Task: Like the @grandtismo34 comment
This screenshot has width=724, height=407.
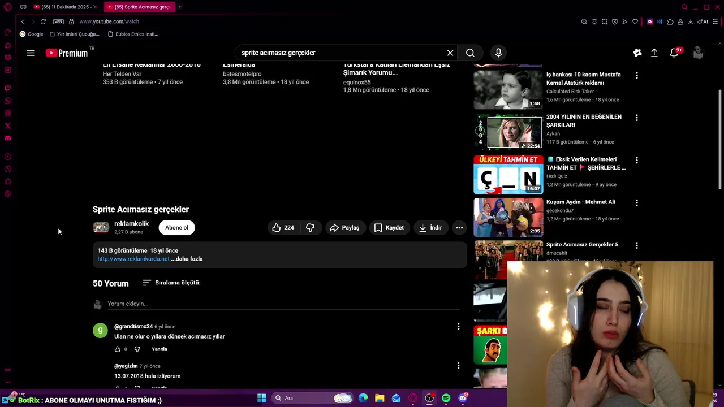Action: [x=118, y=349]
